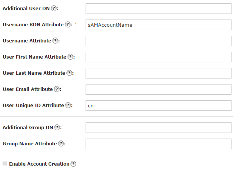The height and width of the screenshot is (172, 233).
Task: Select the Additional Group DN input field
Action: coord(158,128)
